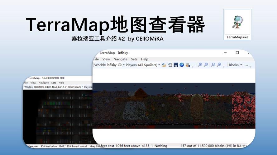Click the copy to clipboard icon in infisky toolbar
This screenshot has width=277, height=155.
(x=170, y=65)
